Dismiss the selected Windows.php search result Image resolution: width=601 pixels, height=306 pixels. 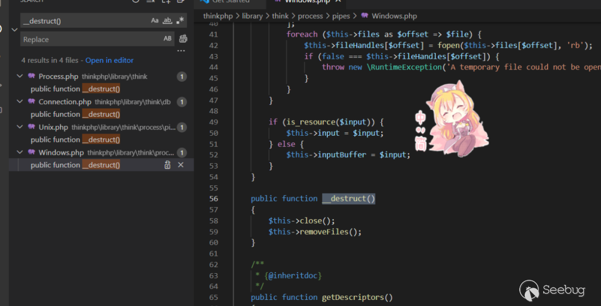coord(180,165)
